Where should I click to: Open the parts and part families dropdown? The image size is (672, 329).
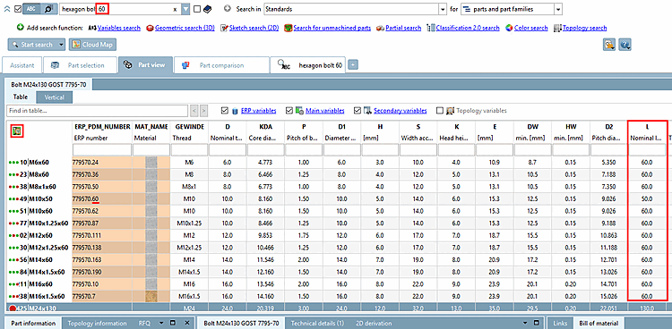point(558,9)
